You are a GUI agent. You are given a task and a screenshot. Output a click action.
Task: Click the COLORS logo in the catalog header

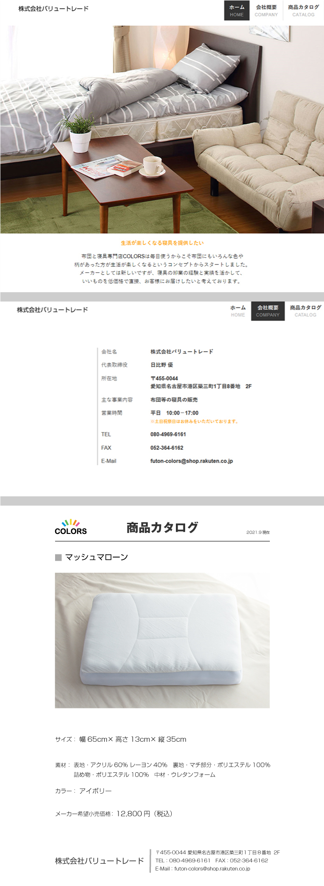coord(71,527)
